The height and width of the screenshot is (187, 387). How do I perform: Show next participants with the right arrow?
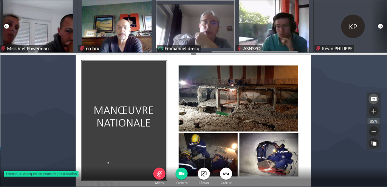coord(380,26)
